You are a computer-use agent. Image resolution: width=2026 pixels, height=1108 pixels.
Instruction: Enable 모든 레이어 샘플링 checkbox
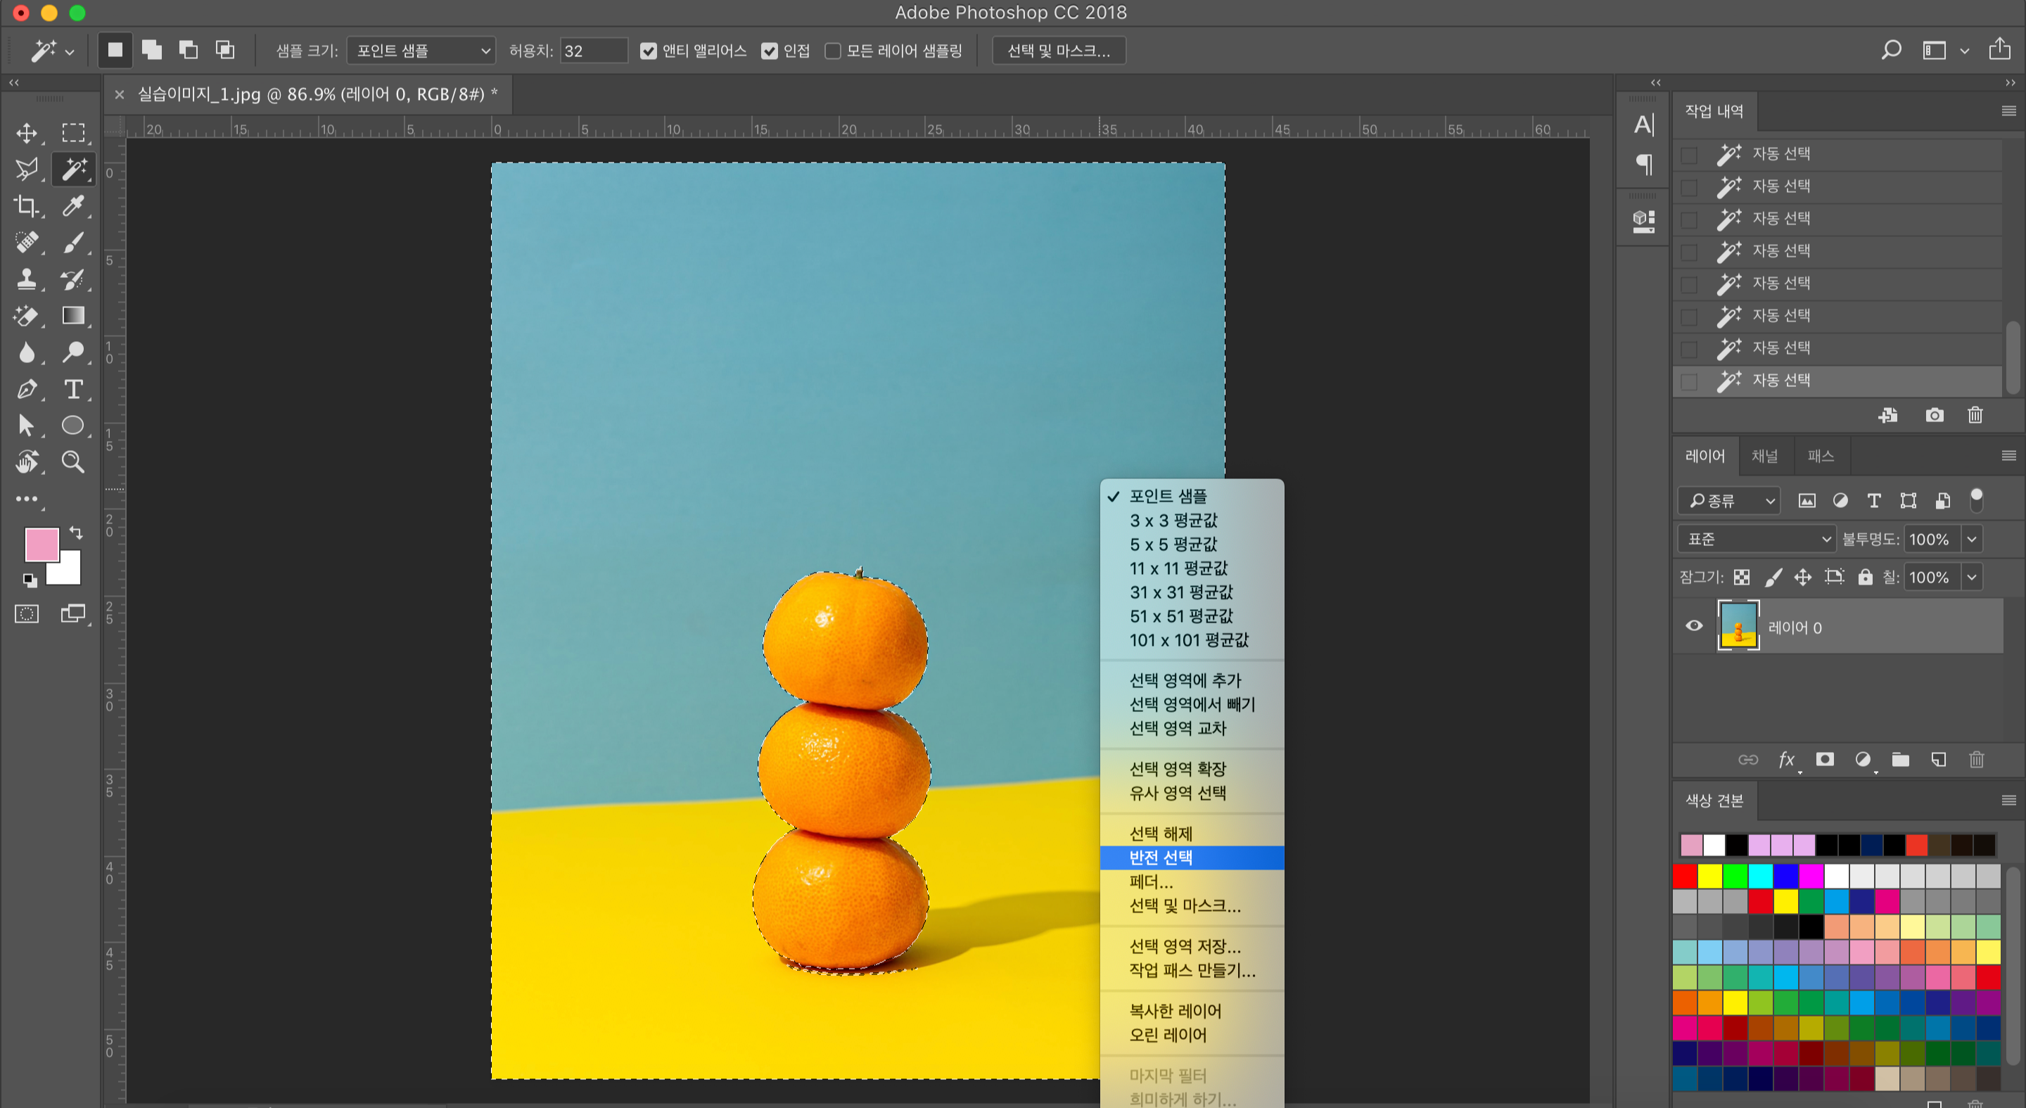tap(833, 51)
